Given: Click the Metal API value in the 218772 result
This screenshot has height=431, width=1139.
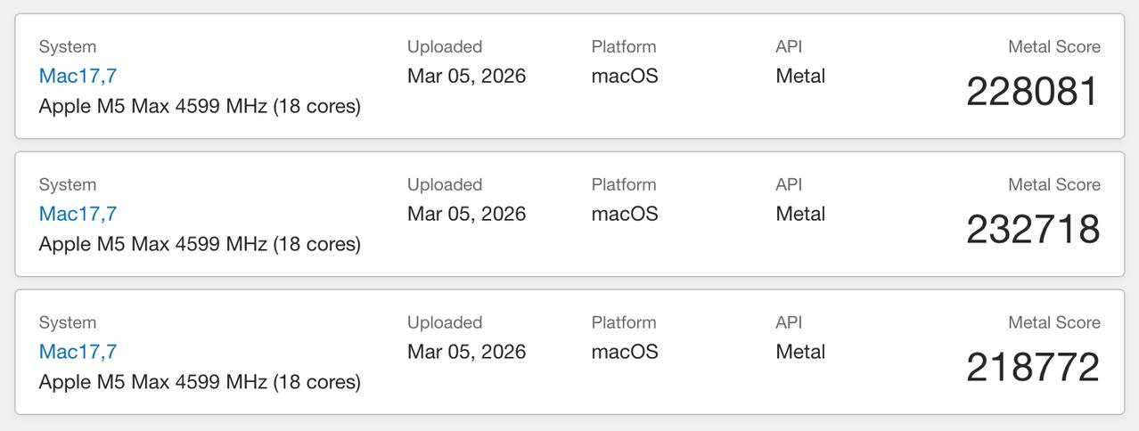Looking at the screenshot, I should (x=800, y=353).
